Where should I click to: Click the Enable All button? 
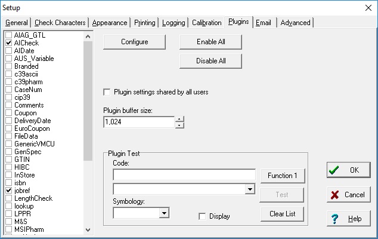tap(210, 42)
